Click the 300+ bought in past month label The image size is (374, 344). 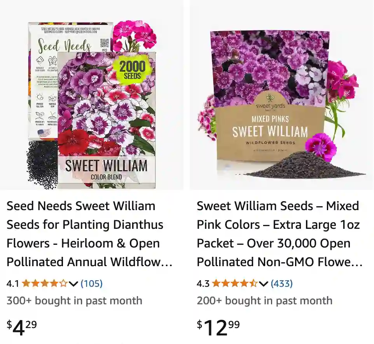(x=74, y=300)
